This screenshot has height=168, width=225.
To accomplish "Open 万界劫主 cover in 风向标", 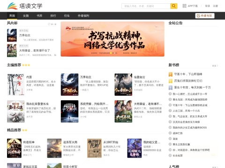I will tap(12, 35).
